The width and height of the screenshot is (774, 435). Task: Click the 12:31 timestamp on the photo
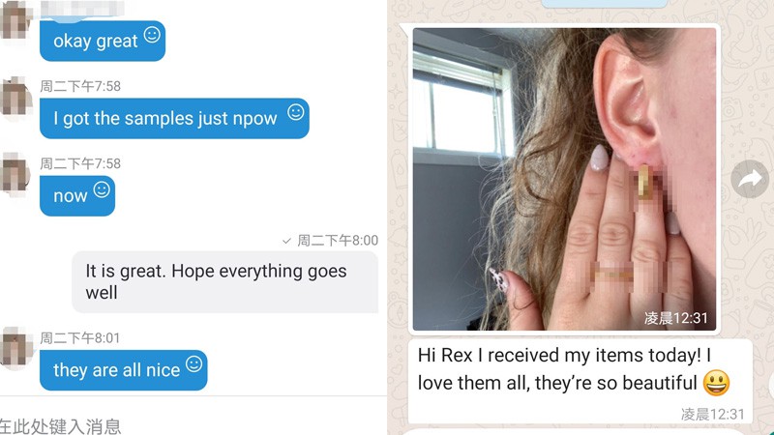point(675,318)
